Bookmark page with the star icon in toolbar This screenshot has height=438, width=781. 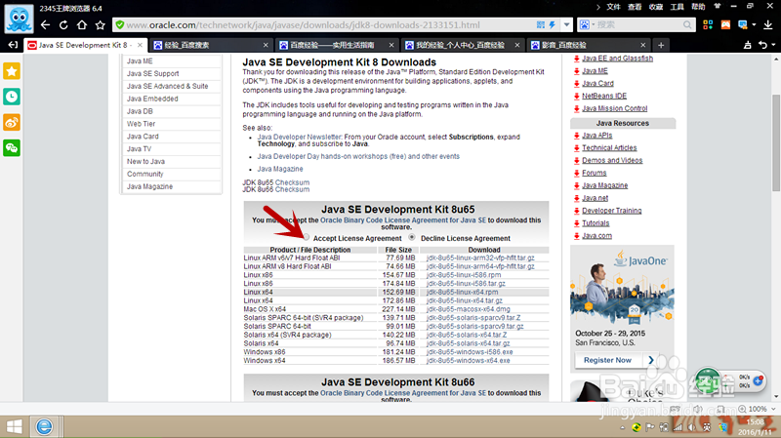(x=101, y=25)
